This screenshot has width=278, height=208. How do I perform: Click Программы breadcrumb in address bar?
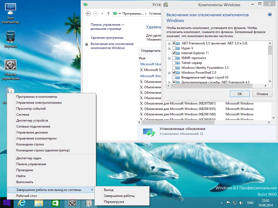coord(133,14)
